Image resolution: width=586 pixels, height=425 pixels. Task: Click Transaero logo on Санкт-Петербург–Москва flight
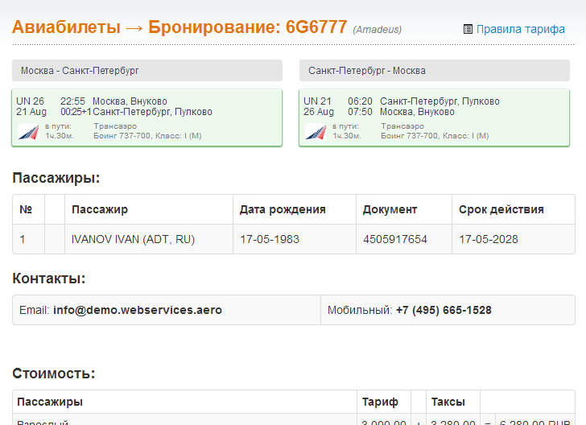[x=316, y=132]
